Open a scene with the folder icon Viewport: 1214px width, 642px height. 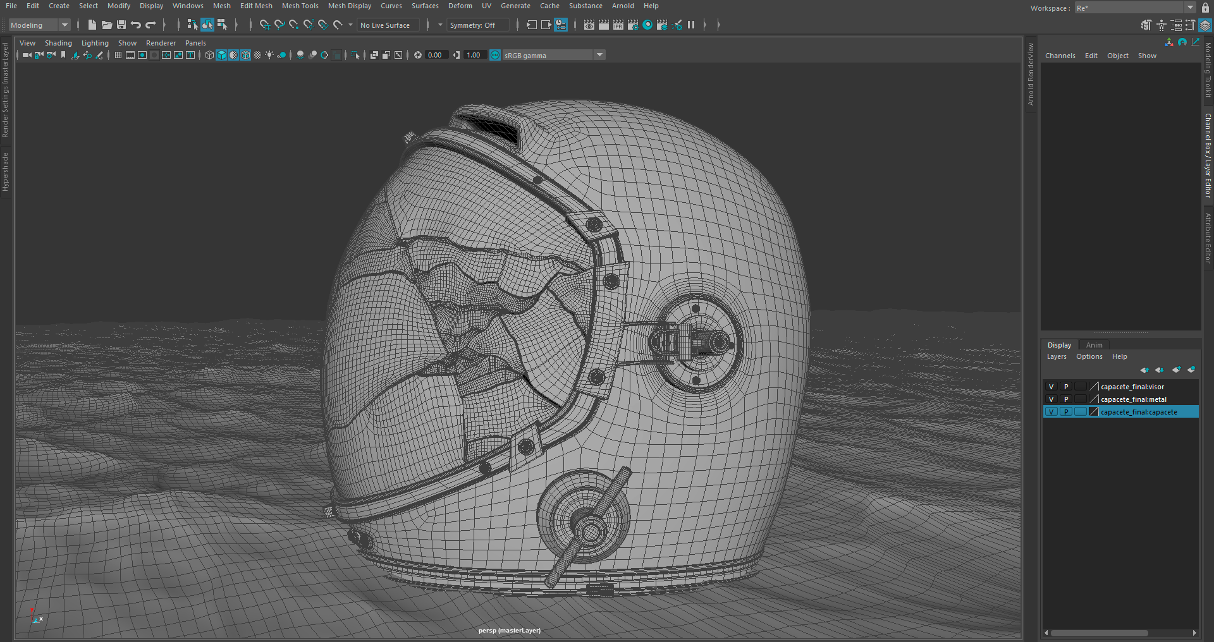[x=107, y=25]
